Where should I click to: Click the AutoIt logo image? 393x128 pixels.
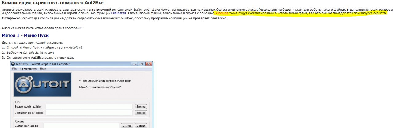[42, 84]
